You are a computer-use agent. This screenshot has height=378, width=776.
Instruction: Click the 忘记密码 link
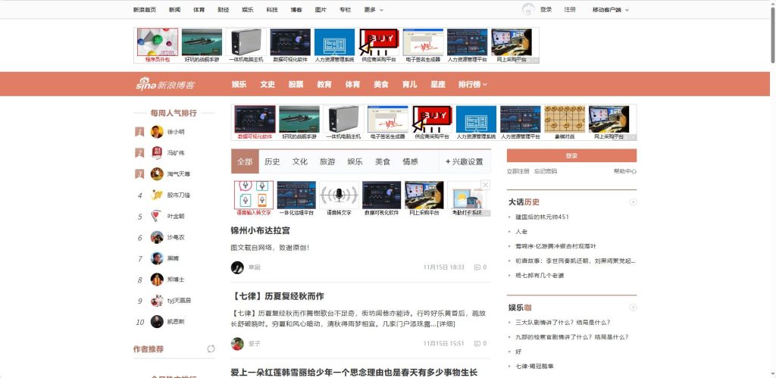pyautogui.click(x=546, y=171)
